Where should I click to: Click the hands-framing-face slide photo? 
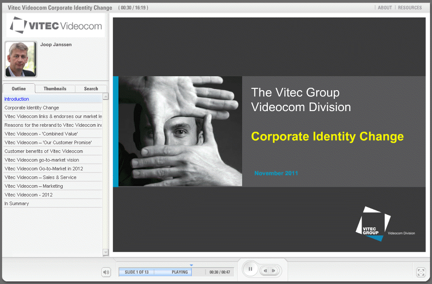(x=180, y=131)
